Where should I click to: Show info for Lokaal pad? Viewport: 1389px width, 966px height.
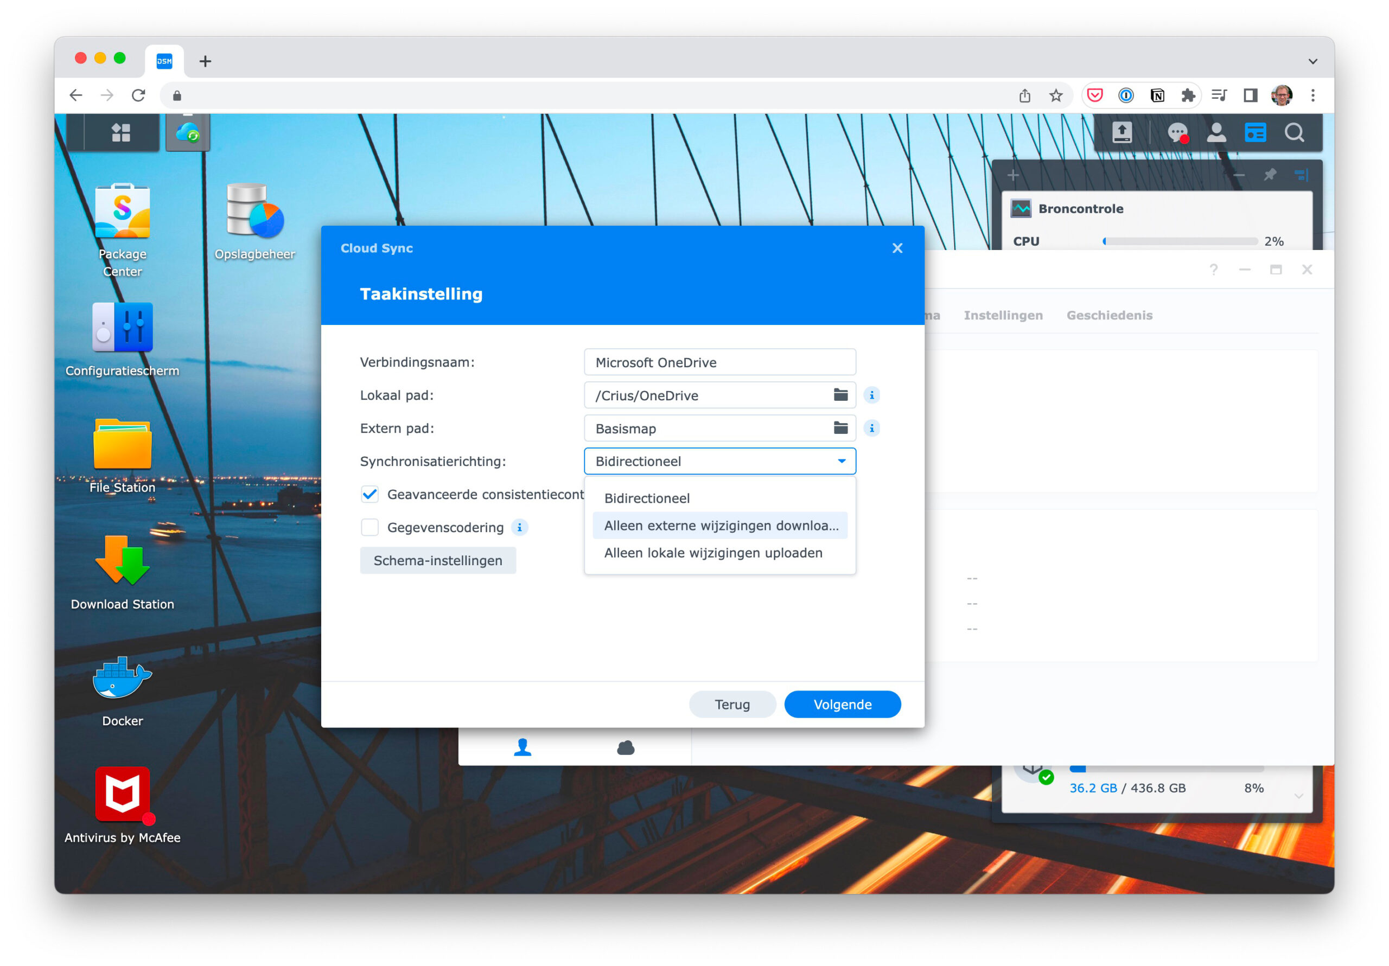872,395
